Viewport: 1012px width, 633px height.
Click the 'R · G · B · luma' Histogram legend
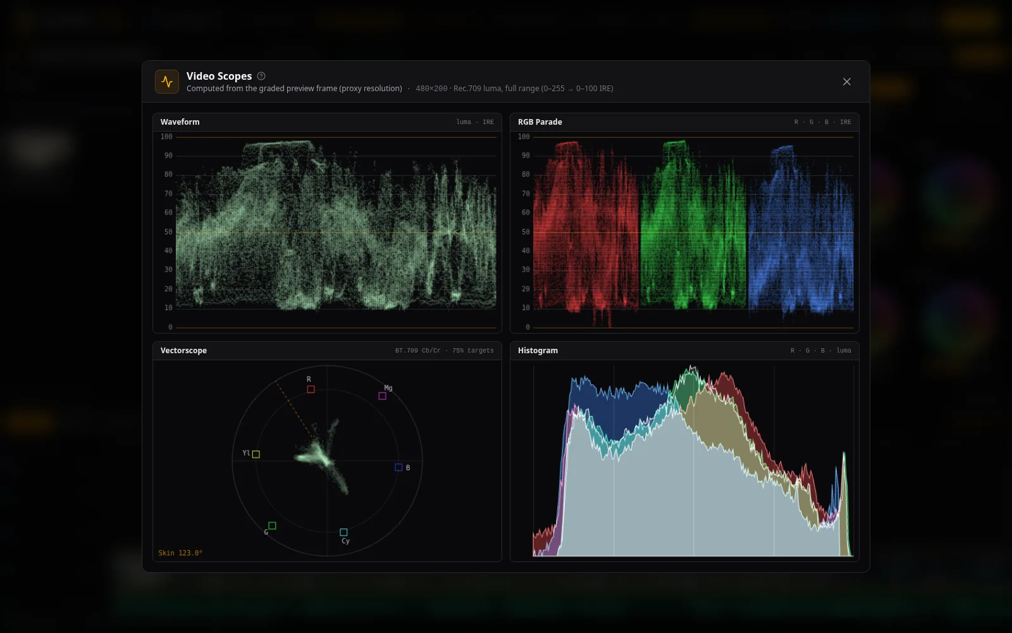[820, 351]
